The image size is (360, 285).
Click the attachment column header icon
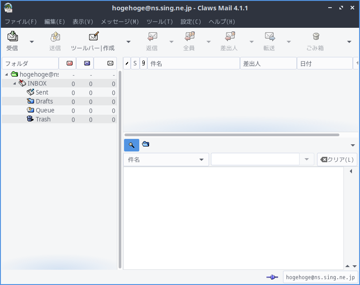coord(143,63)
